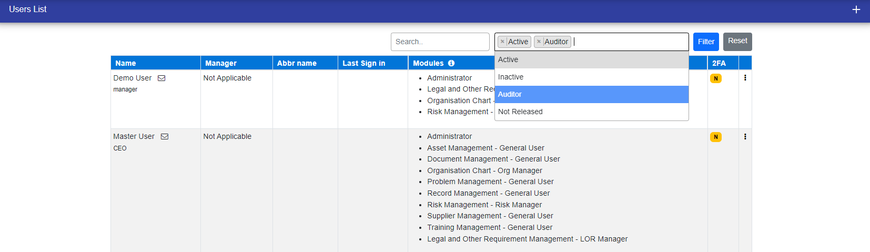Click Master User's 2FA 'N' badge
This screenshot has width=870, height=252.
click(715, 137)
